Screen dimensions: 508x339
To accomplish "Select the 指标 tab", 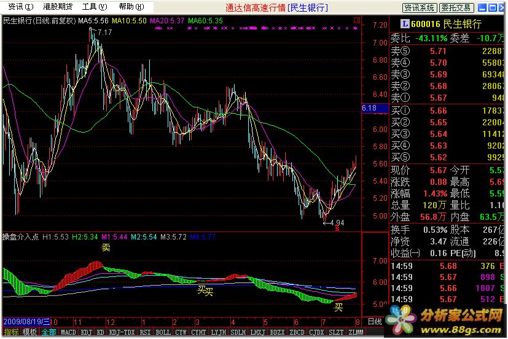I will [11, 332].
